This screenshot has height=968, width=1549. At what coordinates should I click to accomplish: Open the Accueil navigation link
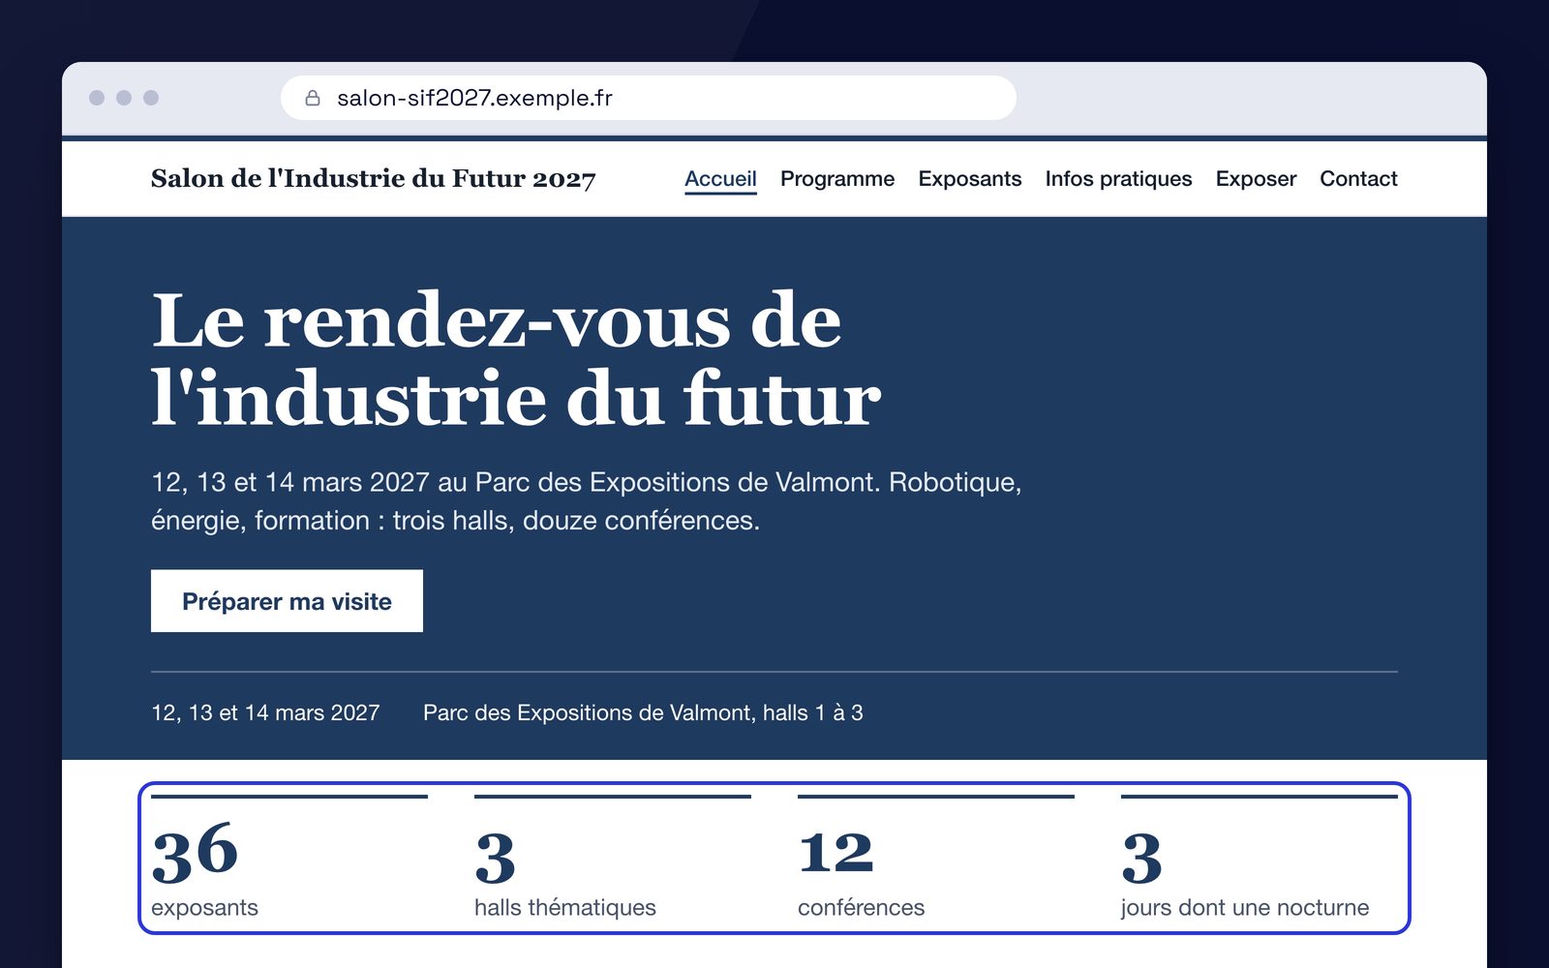point(720,179)
